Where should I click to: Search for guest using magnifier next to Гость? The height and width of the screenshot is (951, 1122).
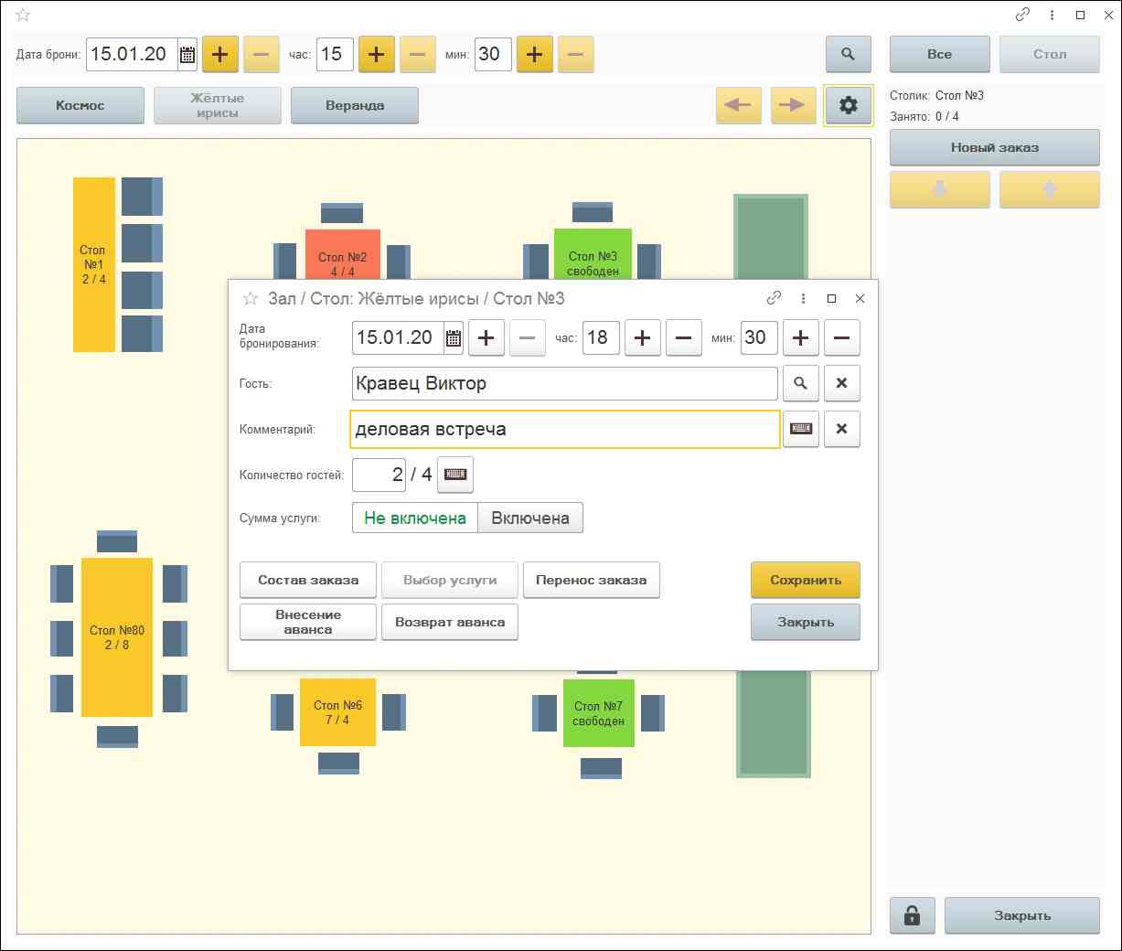(800, 384)
